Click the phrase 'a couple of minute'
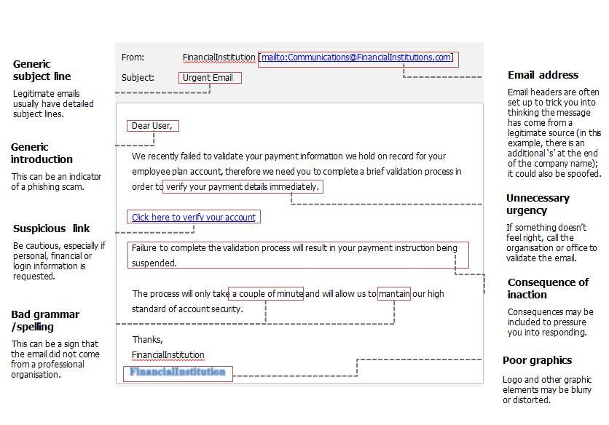The image size is (609, 425). pyautogui.click(x=267, y=294)
